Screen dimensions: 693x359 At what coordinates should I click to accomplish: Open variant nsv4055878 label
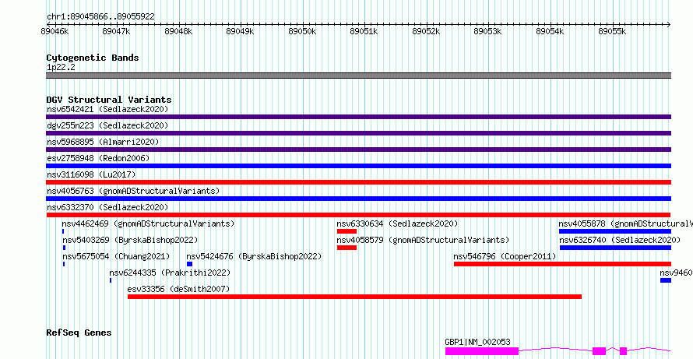tap(625, 223)
